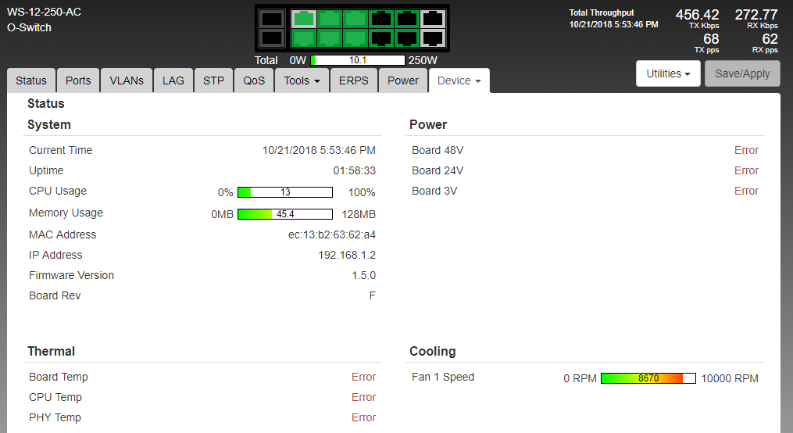
Task: Select the fourth bottom-row port icon
Action: coord(381,37)
